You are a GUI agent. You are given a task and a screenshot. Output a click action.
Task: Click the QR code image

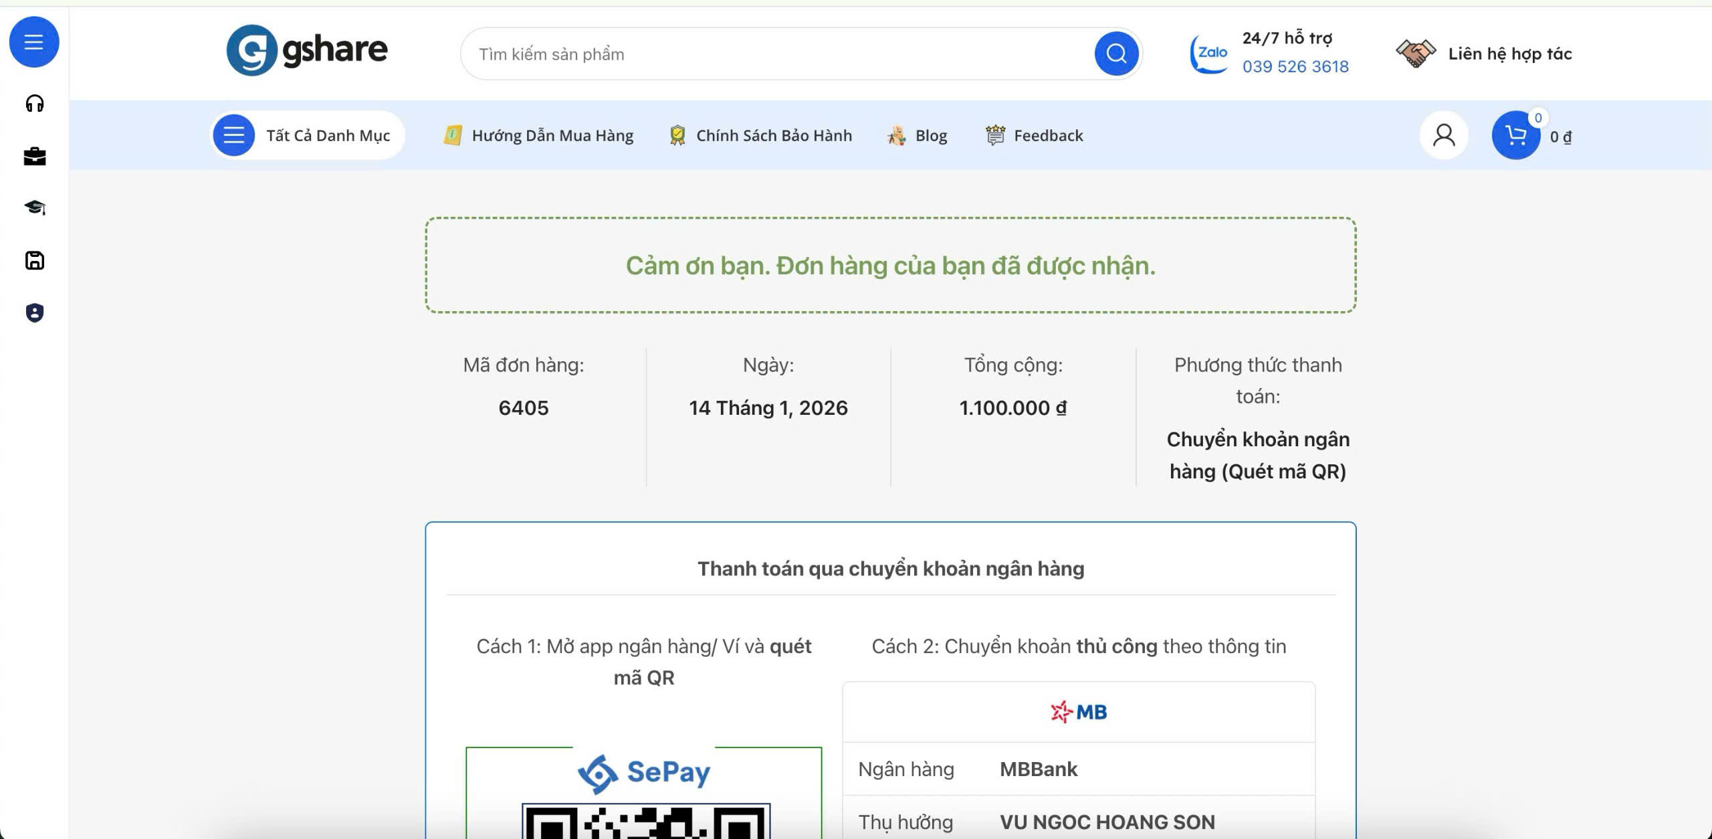click(646, 821)
